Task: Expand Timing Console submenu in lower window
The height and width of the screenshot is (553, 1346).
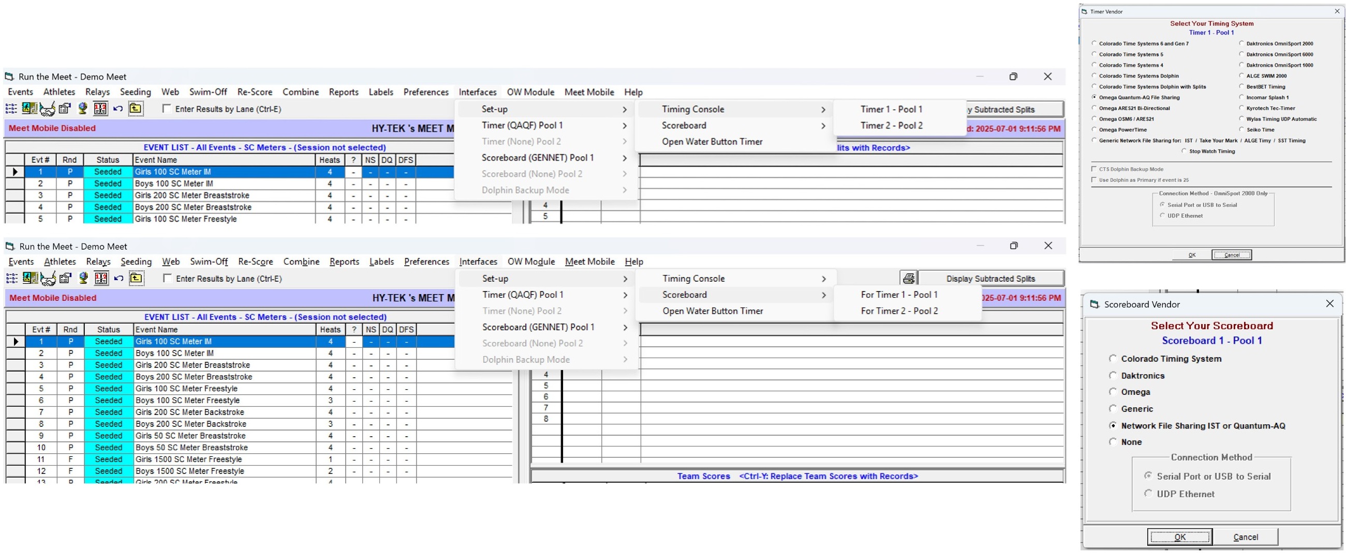Action: 736,279
